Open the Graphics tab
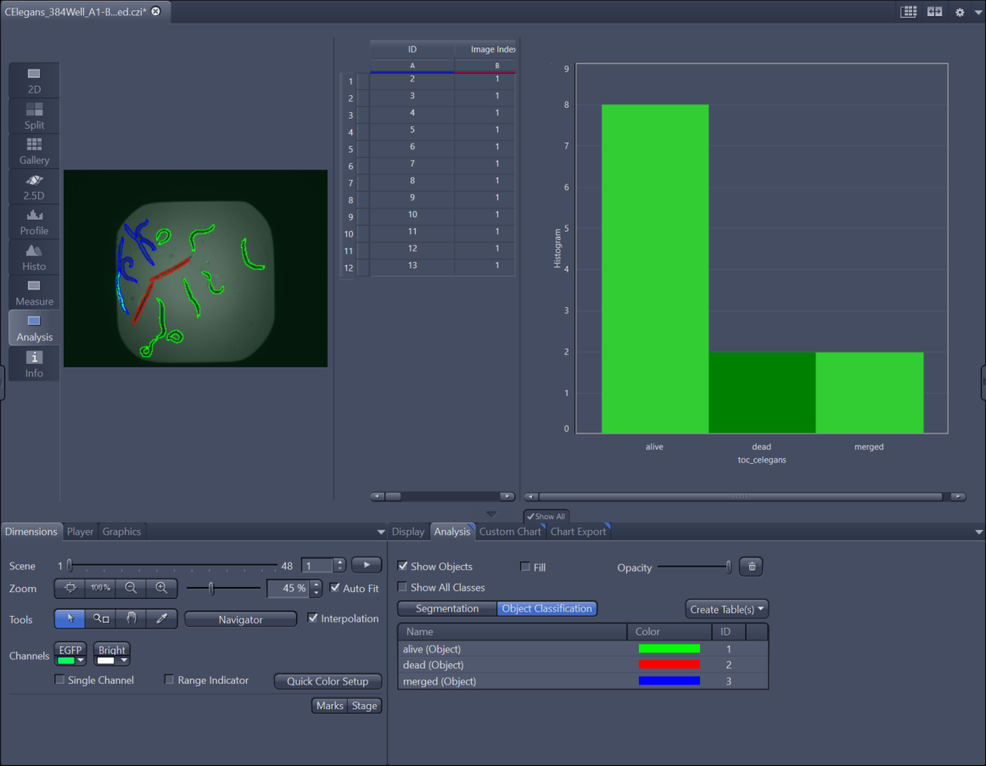 coord(121,531)
